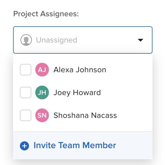Click blank space right of Alexa Johnson's name
This screenshot has width=165, height=165.
pyautogui.click(x=128, y=70)
